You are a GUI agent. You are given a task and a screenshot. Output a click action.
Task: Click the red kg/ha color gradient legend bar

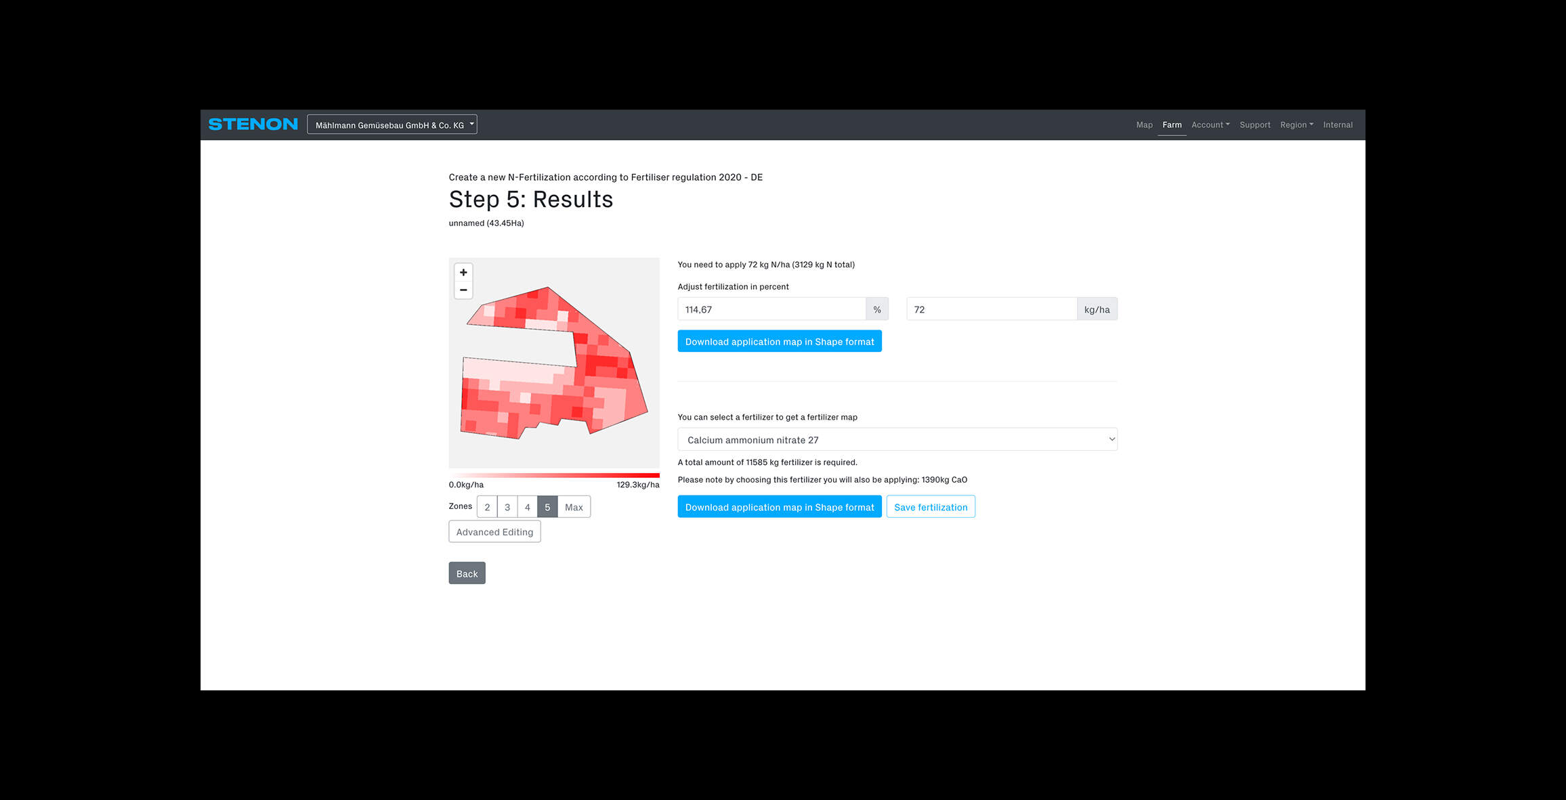[553, 475]
